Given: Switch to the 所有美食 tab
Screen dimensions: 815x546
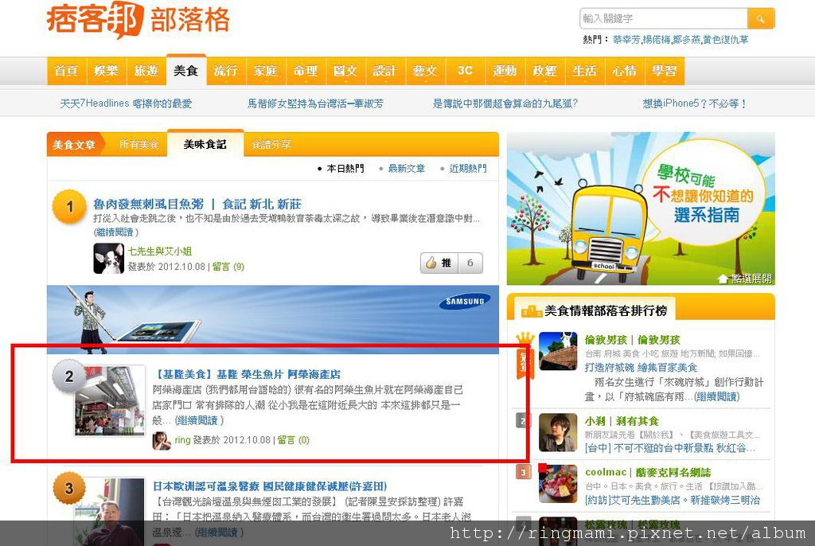Looking at the screenshot, I should click(138, 145).
